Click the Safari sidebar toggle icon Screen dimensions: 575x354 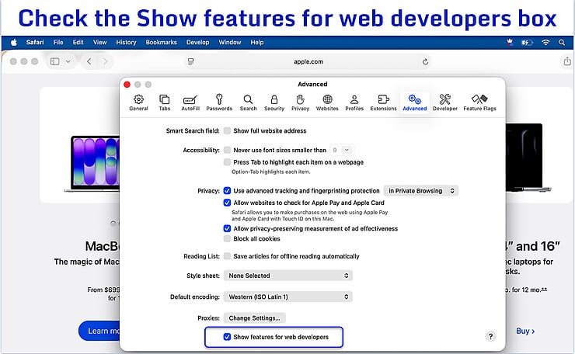tap(54, 61)
